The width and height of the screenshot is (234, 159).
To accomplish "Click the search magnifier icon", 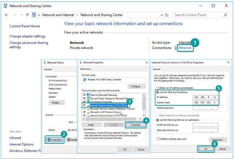I will (x=225, y=15).
